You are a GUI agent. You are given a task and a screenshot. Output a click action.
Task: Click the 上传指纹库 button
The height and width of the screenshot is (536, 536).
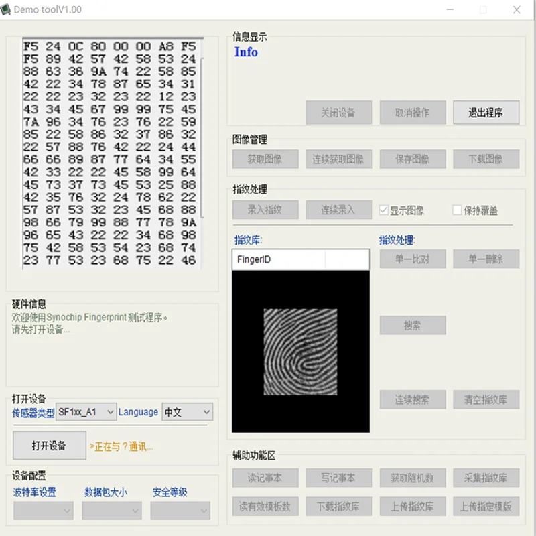(x=413, y=507)
